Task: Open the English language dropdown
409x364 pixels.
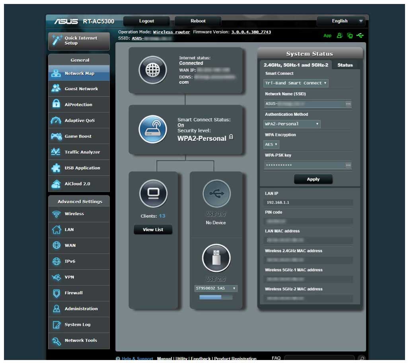Action: pos(341,21)
